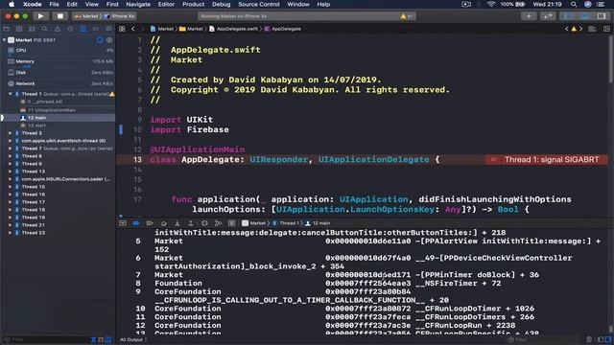Open the source control navigator icon
This screenshot has height=345, width=614.
click(x=19, y=29)
